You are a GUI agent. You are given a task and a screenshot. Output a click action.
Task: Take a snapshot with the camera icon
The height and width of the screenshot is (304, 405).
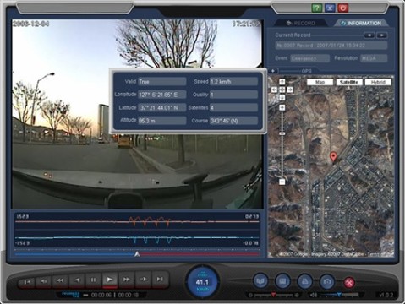[x=327, y=281]
